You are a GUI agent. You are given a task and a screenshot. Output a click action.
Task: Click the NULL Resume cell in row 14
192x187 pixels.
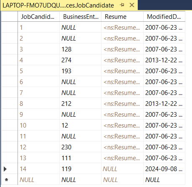[122, 169]
